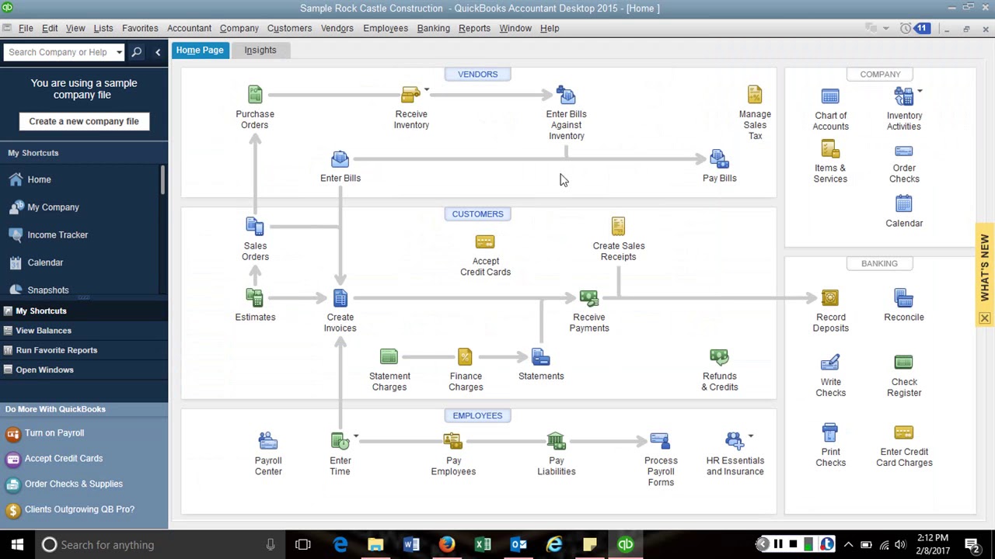
Task: Open the Vendors menu
Action: point(337,28)
